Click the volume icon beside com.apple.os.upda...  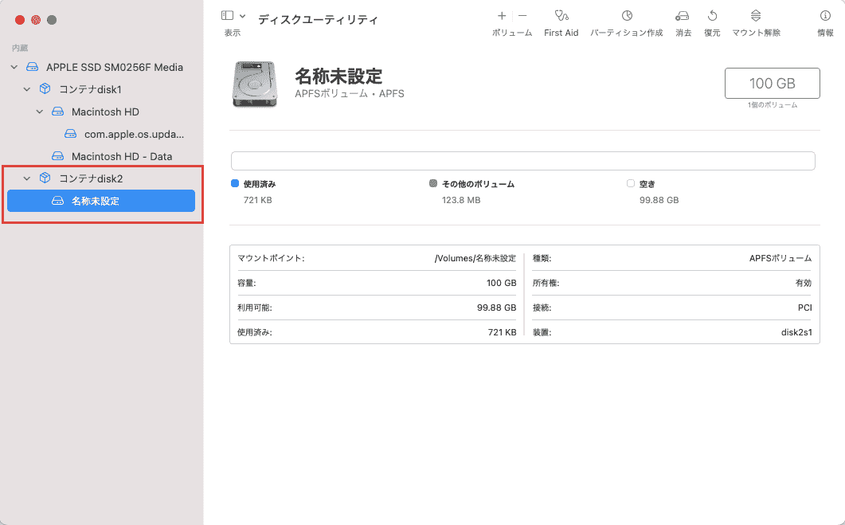pyautogui.click(x=71, y=134)
